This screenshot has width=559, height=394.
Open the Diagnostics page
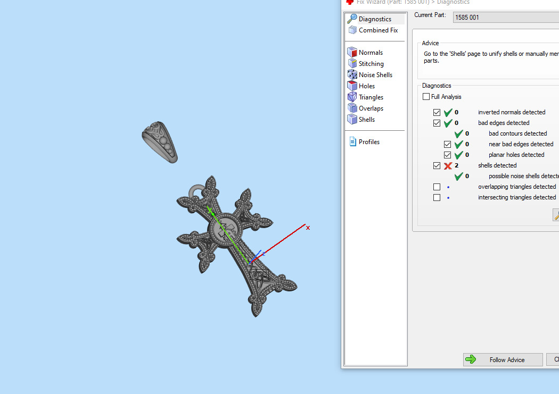(x=375, y=19)
